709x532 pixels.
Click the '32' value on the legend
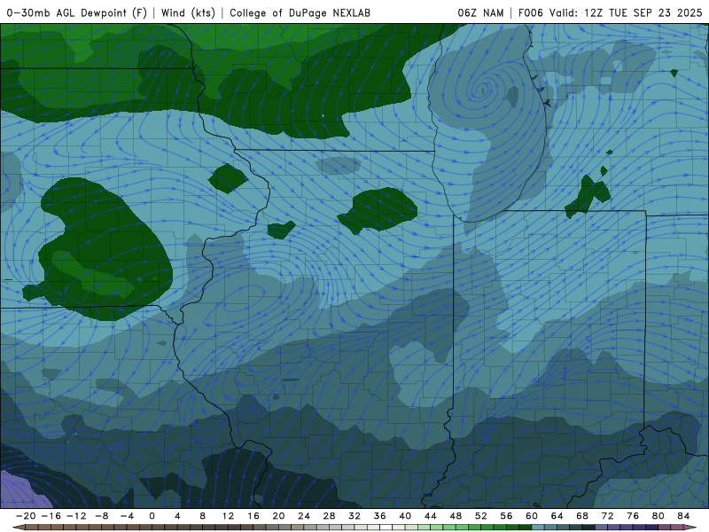[354, 516]
